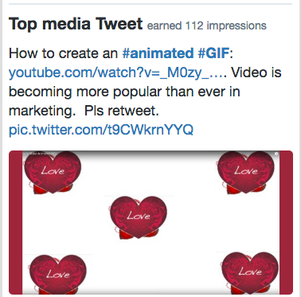Click the top-left Love heart graphic
301x297 pixels.
(x=53, y=172)
